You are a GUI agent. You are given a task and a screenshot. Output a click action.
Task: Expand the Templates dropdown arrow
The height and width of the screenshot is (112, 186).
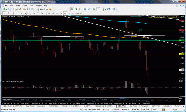pos(116,9)
